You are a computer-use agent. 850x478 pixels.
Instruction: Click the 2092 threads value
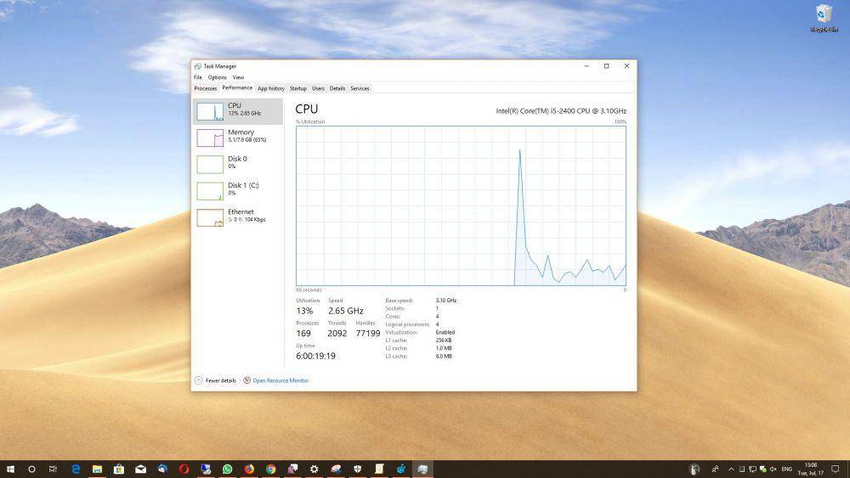pos(337,334)
